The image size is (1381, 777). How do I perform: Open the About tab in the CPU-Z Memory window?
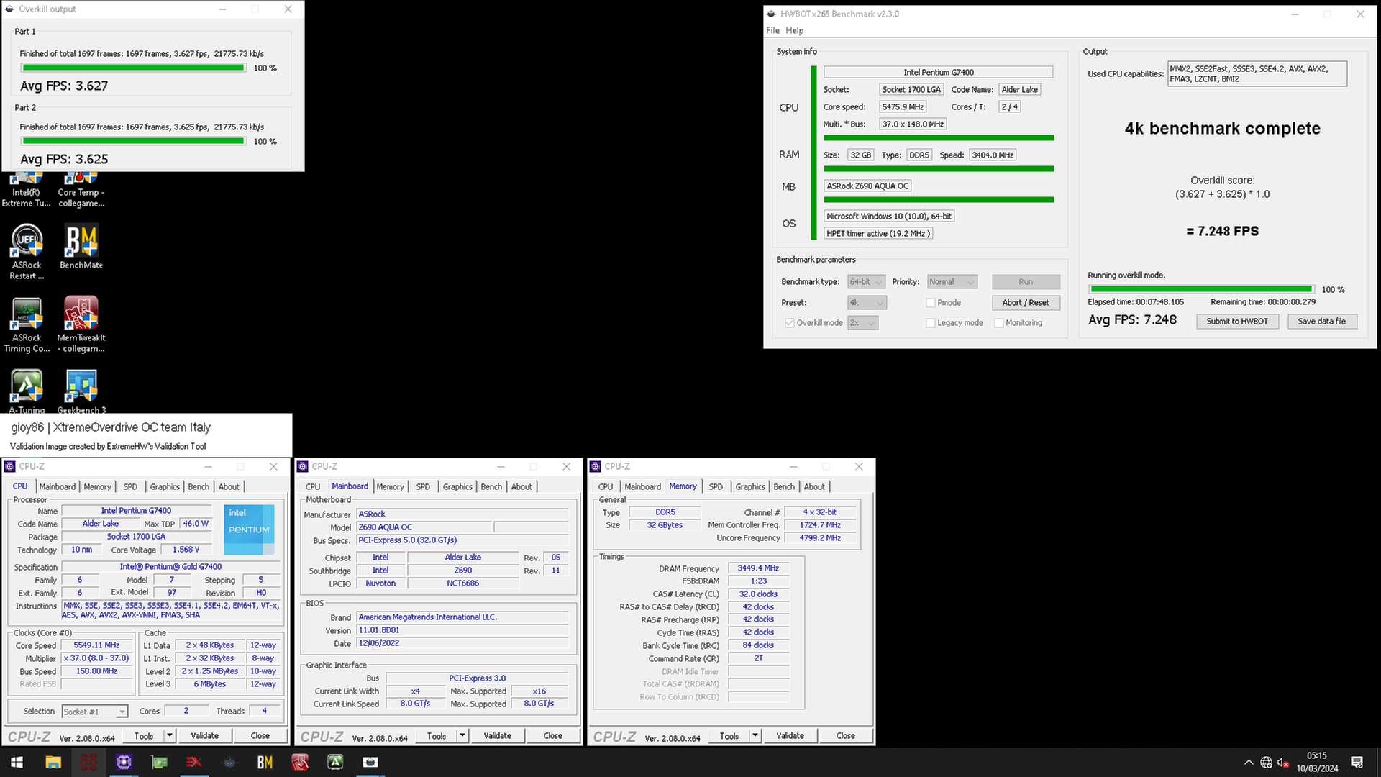814,487
